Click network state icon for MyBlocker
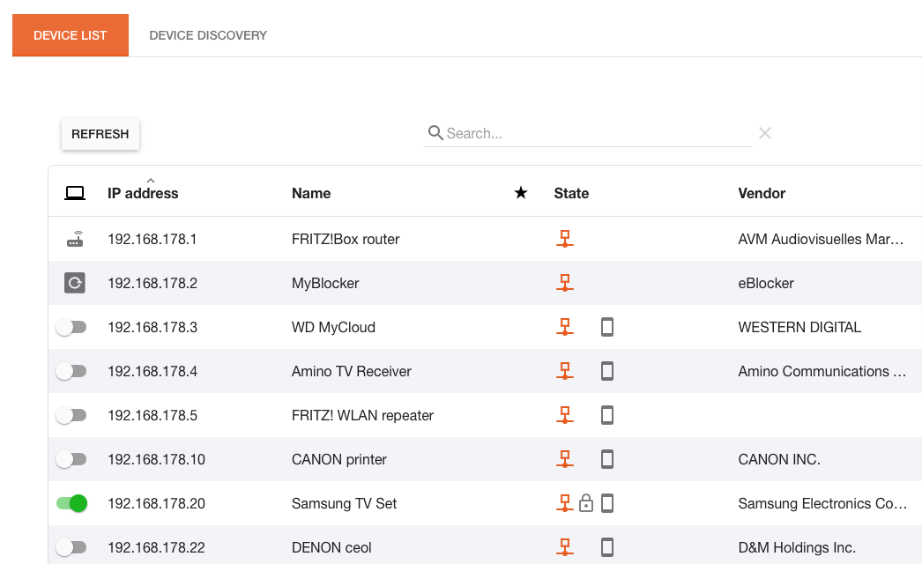 [x=564, y=283]
